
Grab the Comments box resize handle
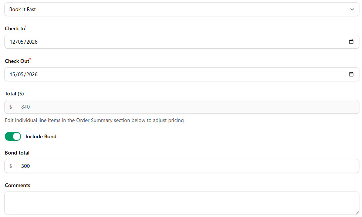(356, 211)
